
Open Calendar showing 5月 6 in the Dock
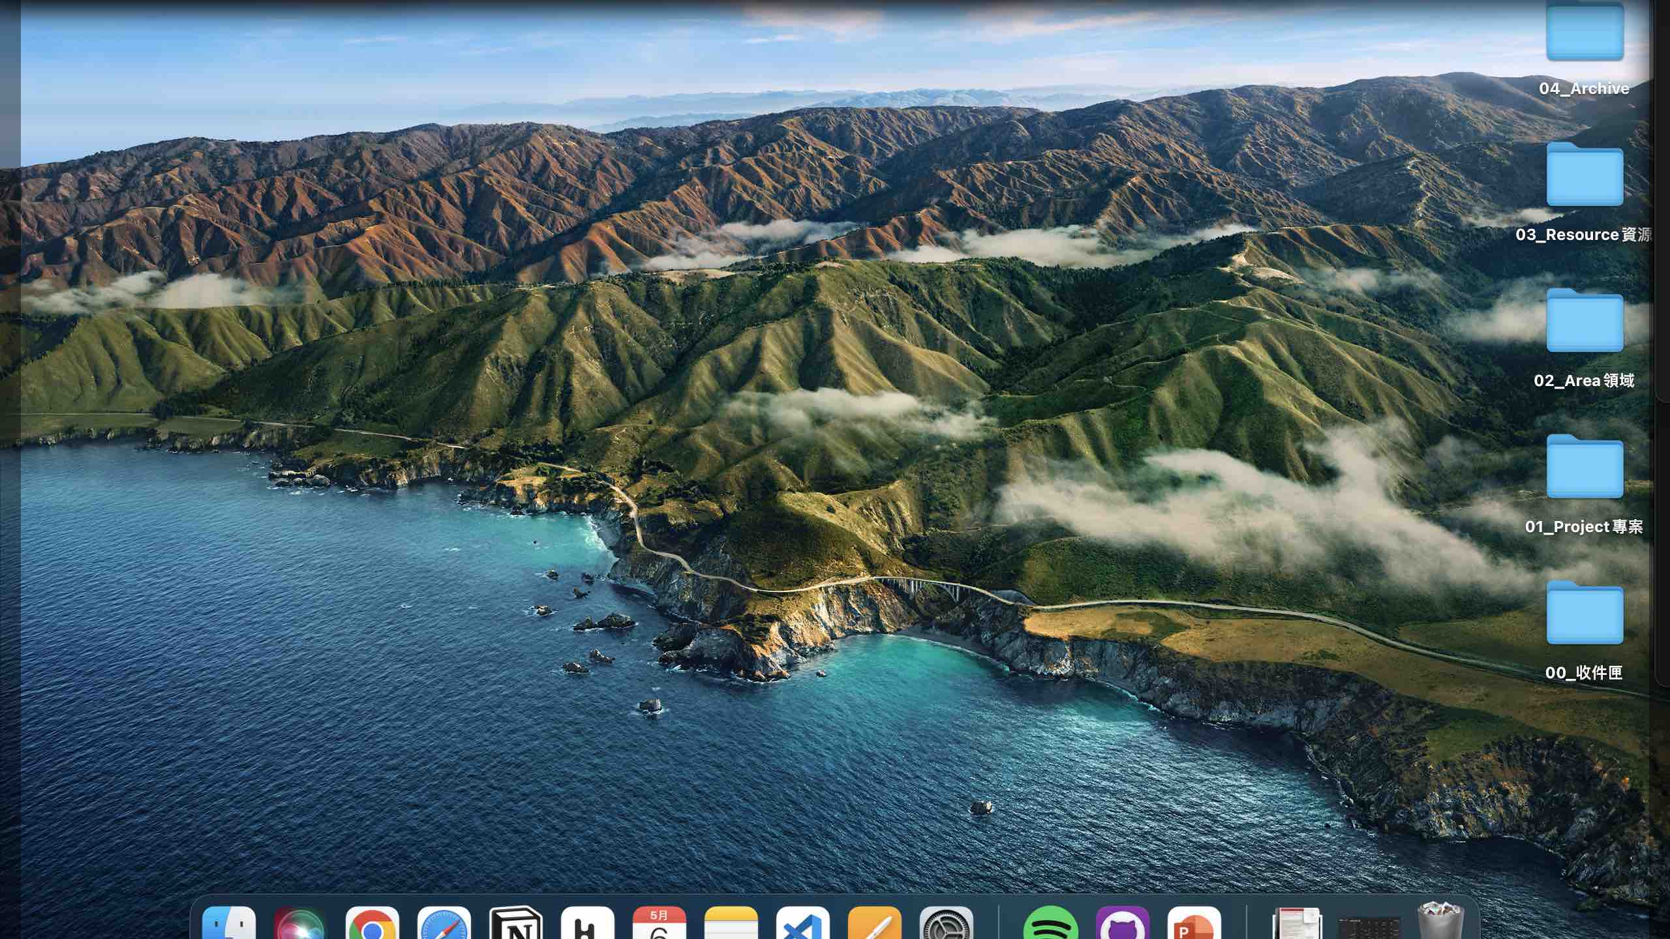click(x=660, y=923)
